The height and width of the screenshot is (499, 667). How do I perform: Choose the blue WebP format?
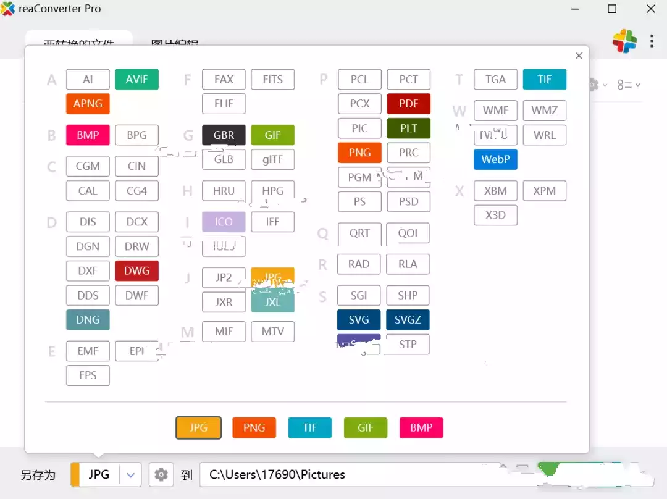pyautogui.click(x=495, y=159)
